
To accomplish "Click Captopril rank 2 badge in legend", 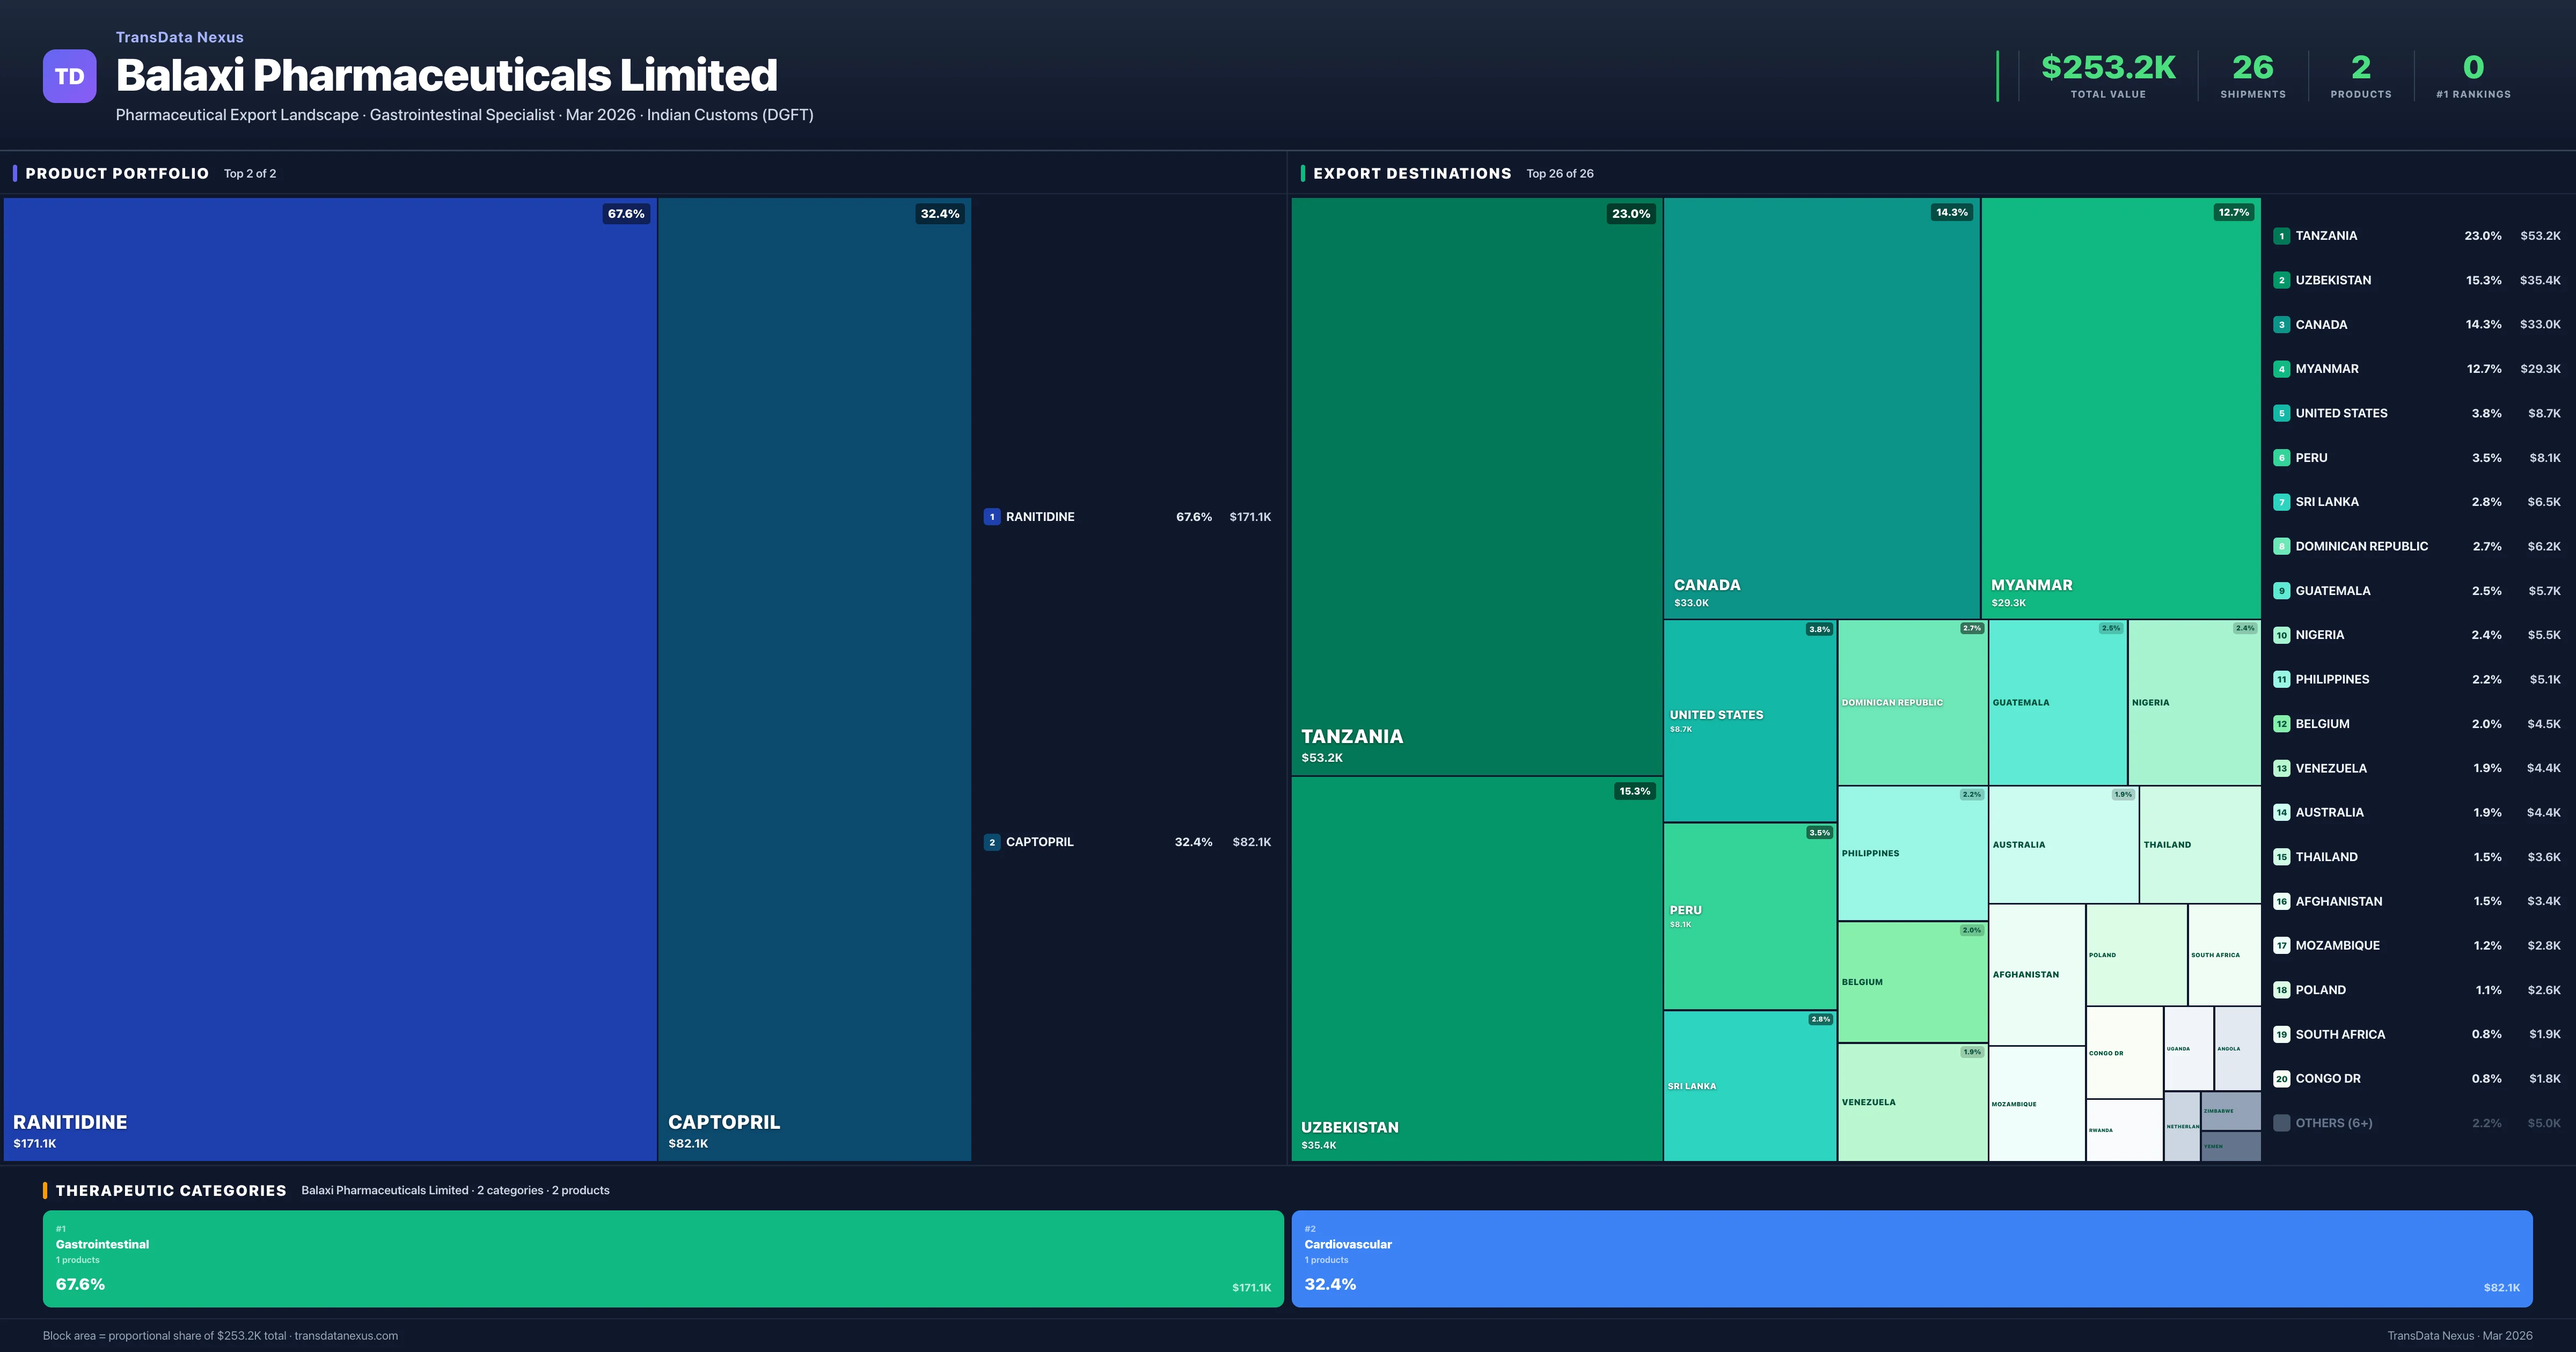I will (991, 842).
